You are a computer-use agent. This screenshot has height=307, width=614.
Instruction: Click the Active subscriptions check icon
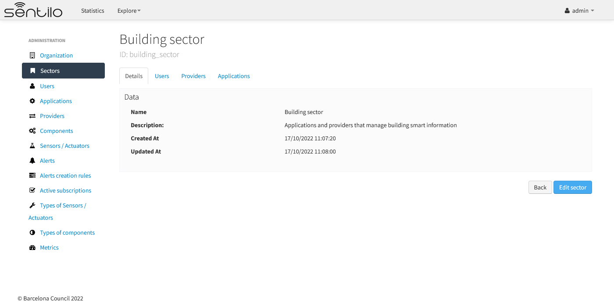(32, 190)
